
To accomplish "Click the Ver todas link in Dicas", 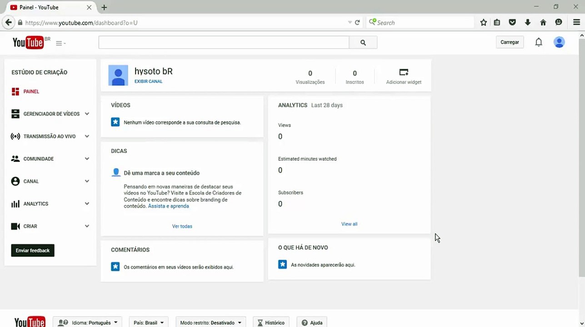I will (182, 226).
